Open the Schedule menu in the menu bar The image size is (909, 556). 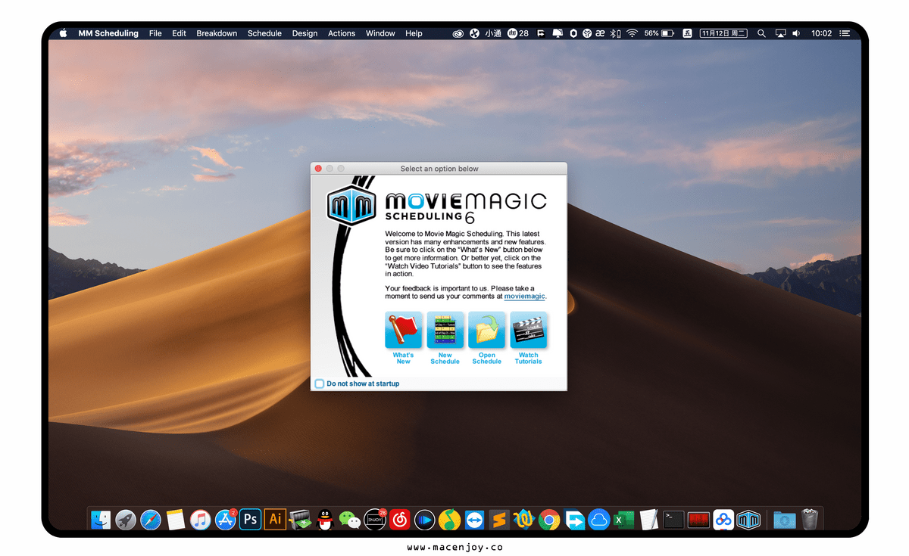point(264,33)
